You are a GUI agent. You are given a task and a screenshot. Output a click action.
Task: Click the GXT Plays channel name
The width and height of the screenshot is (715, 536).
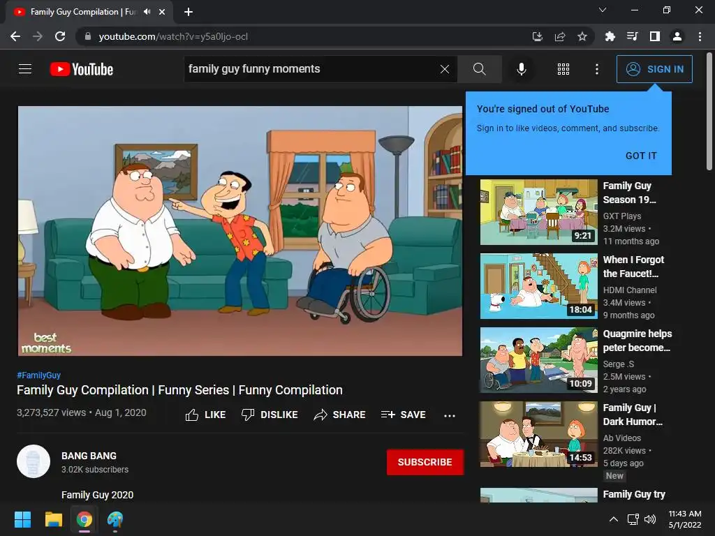coord(622,216)
